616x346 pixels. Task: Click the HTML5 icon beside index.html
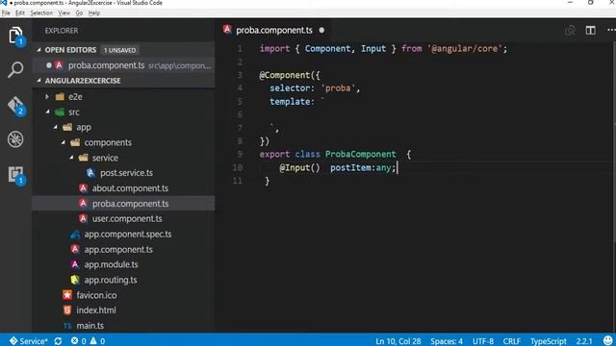[x=67, y=310]
